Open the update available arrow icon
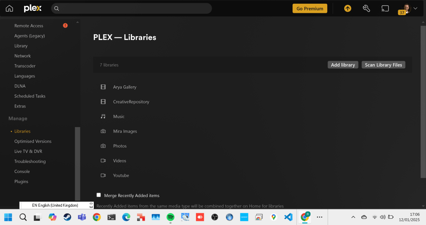The height and width of the screenshot is (225, 426). coord(348,8)
